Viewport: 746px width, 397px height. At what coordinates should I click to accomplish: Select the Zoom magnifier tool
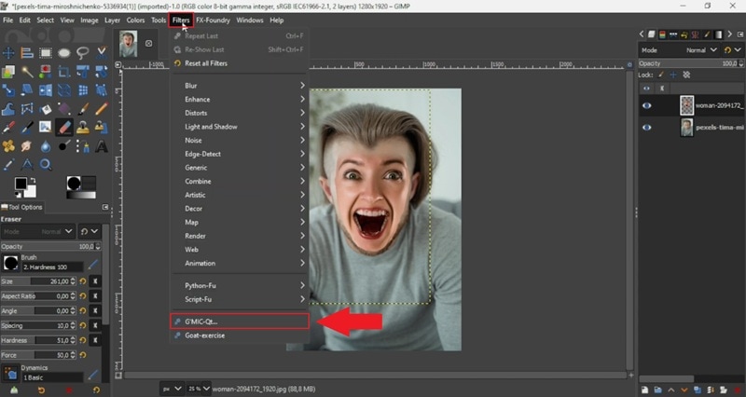click(x=45, y=165)
